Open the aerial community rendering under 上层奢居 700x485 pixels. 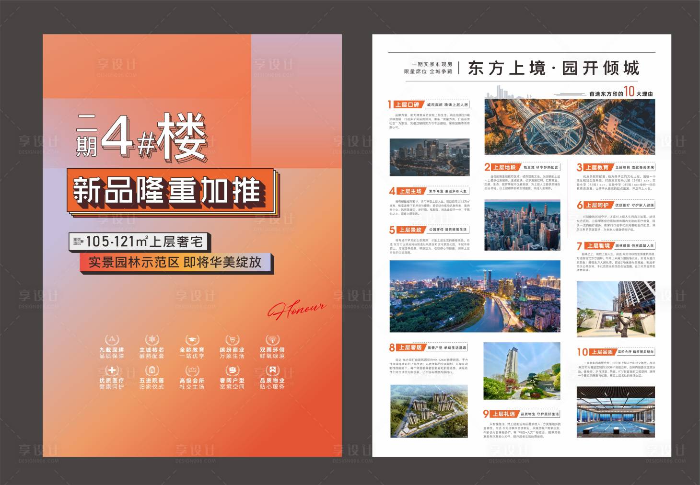tap(429, 411)
